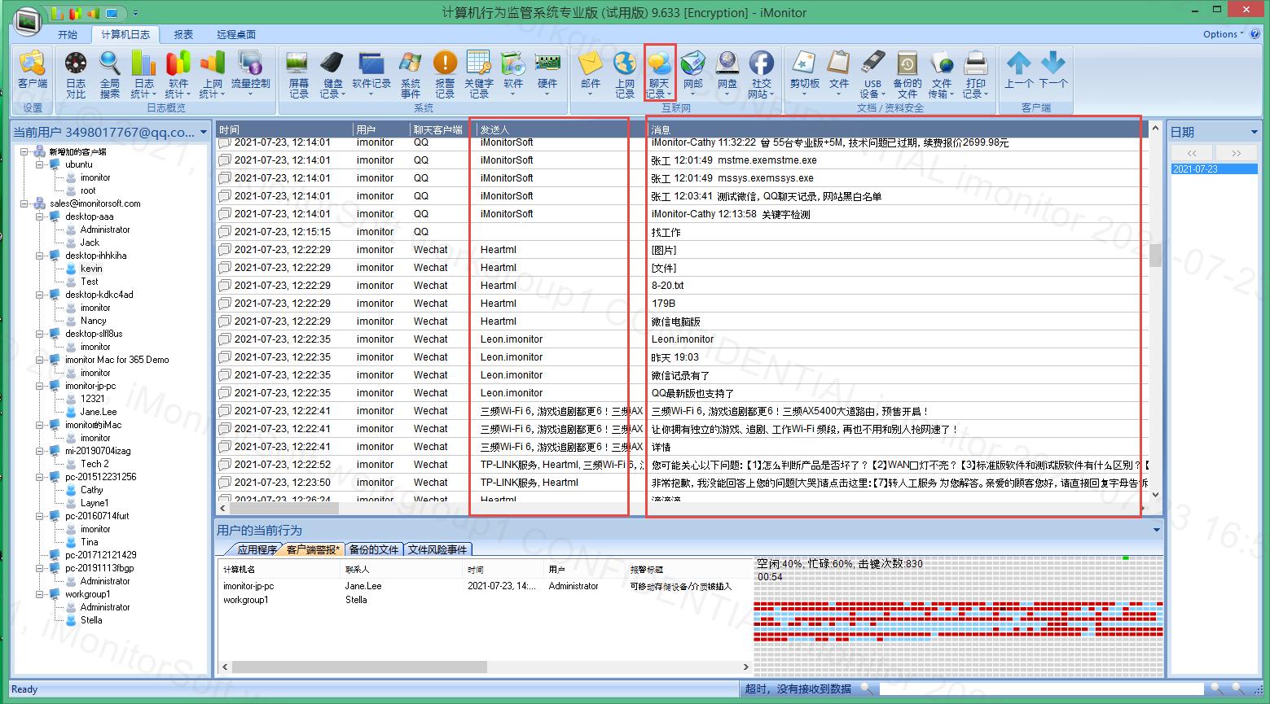Sort by the 时间 column header
Screen dimensions: 1270x704
pos(284,129)
